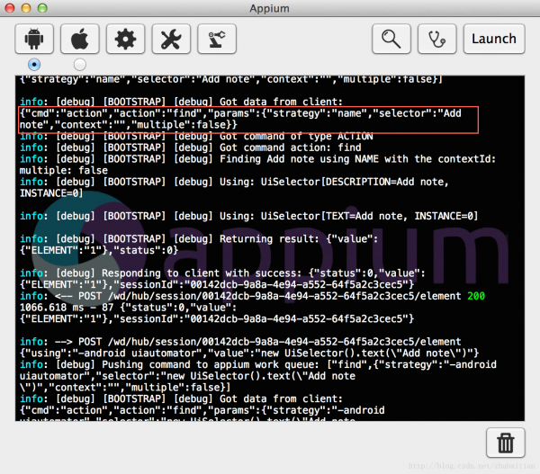Click the green 200 status code
This screenshot has height=474, width=540.
[x=476, y=296]
